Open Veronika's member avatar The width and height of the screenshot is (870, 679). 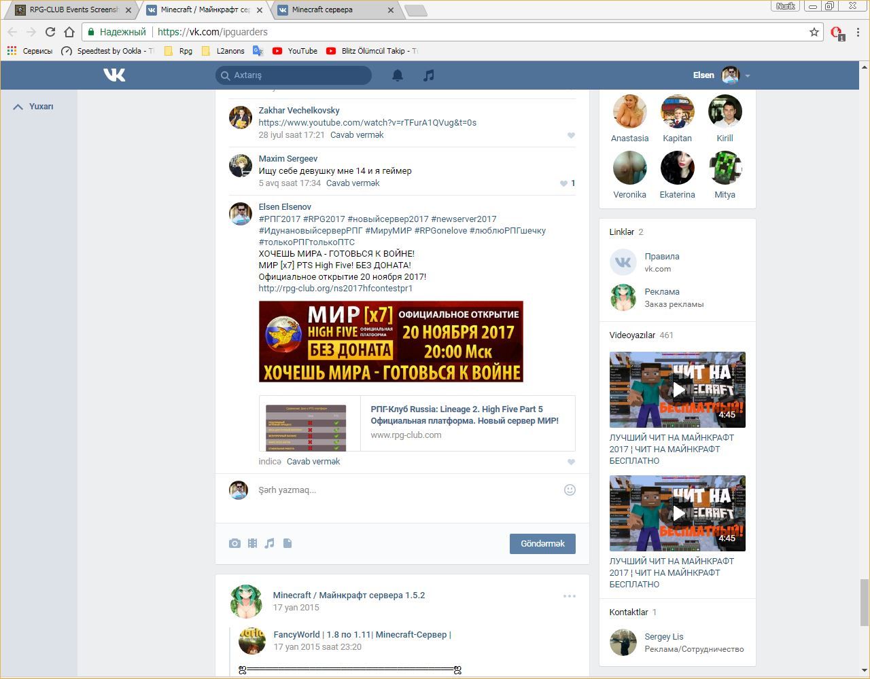tap(629, 168)
